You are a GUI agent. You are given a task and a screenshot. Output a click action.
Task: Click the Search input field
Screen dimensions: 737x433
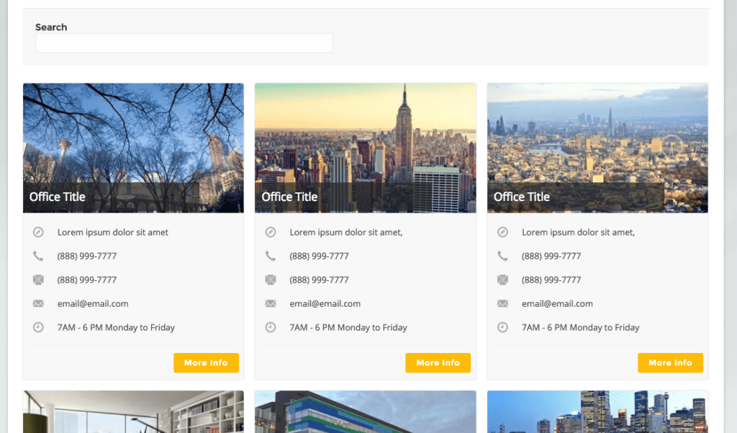coord(184,43)
